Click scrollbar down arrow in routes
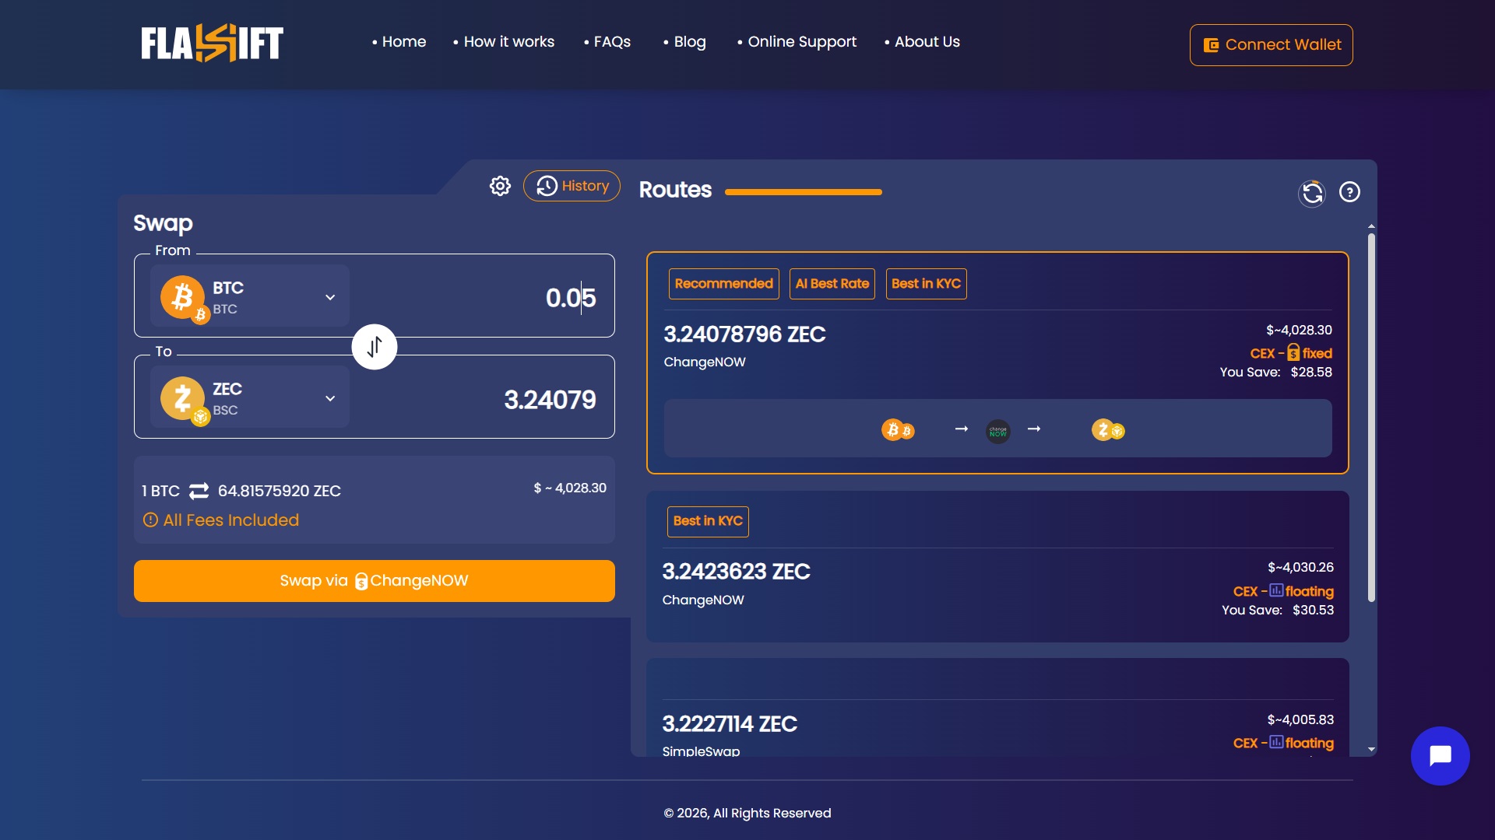The height and width of the screenshot is (840, 1495). pos(1371,750)
